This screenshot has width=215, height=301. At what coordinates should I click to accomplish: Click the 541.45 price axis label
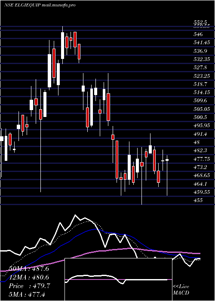coord(202,43)
